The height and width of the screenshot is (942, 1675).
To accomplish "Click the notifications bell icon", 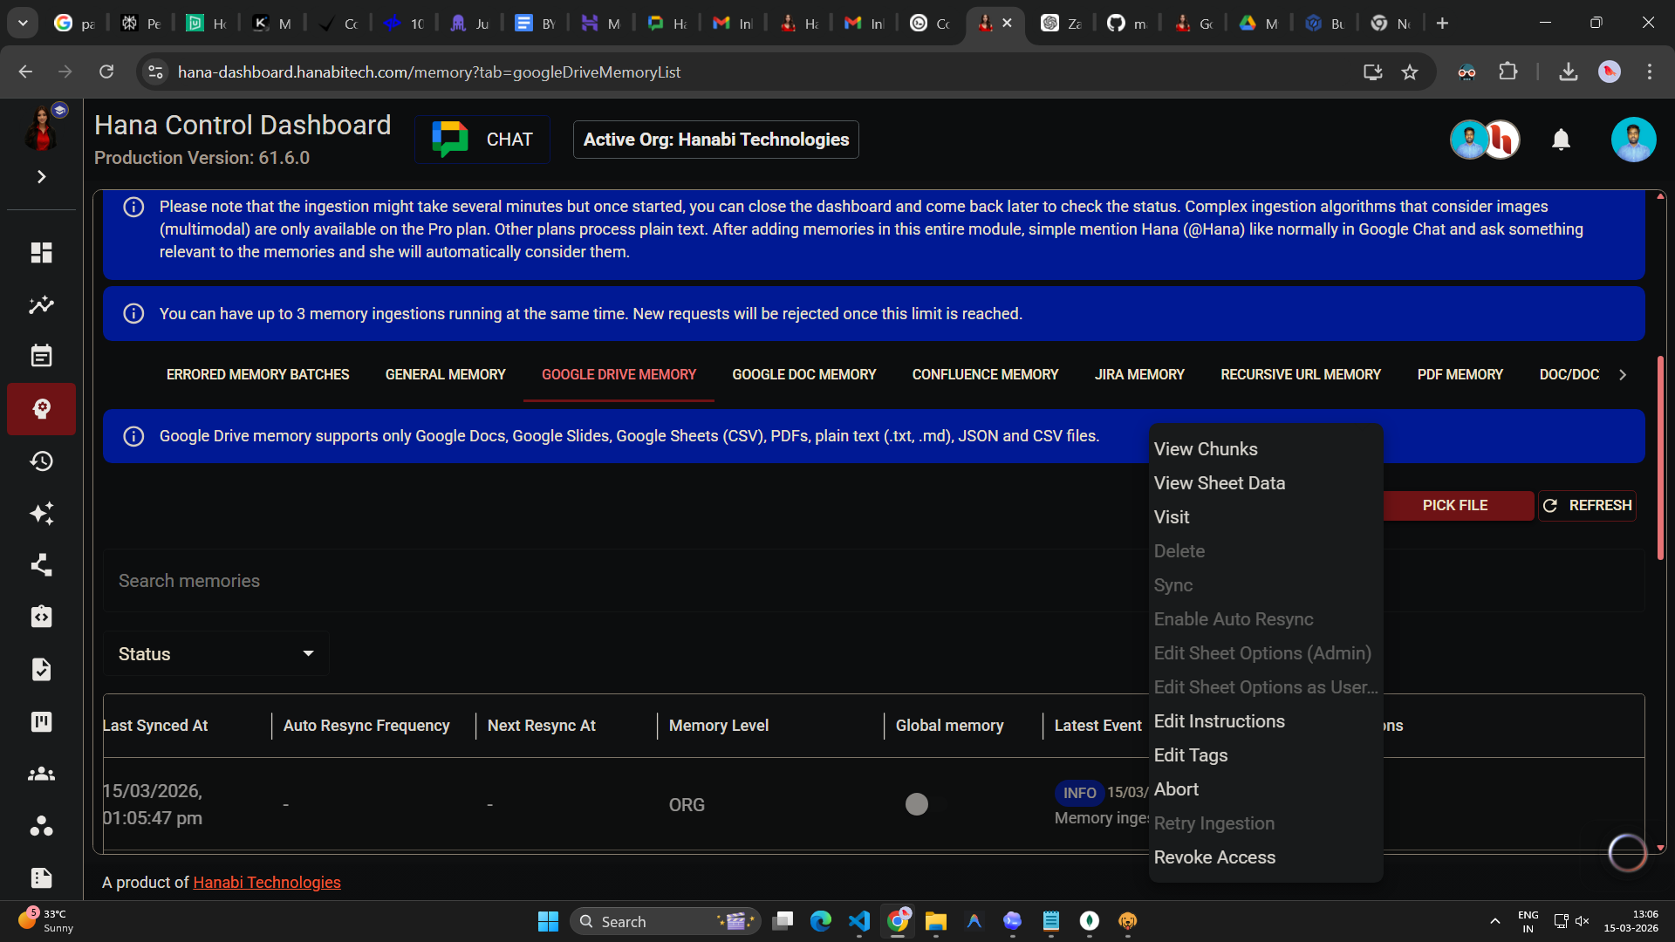I will click(x=1561, y=140).
